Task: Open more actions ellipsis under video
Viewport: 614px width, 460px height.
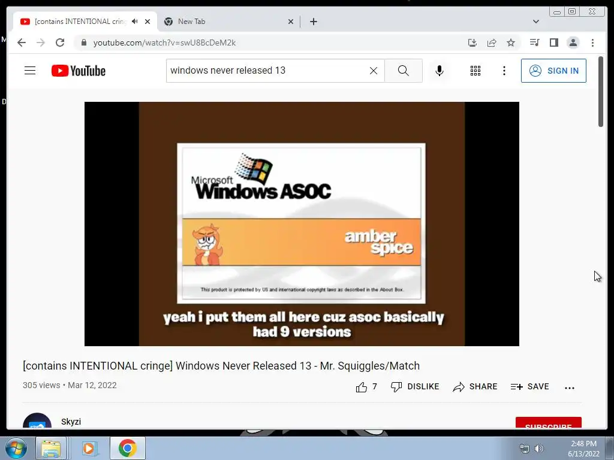Action: click(570, 388)
